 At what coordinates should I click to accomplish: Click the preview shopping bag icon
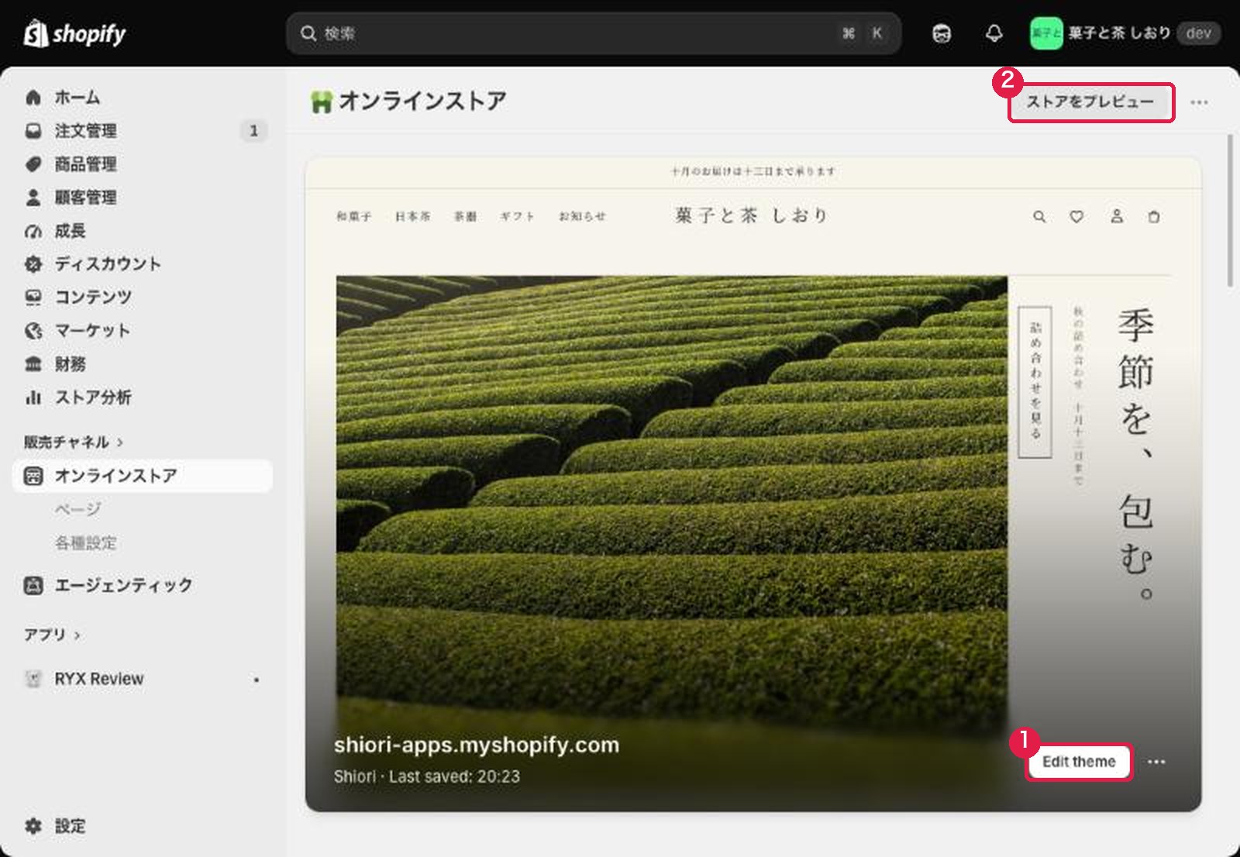1154,217
